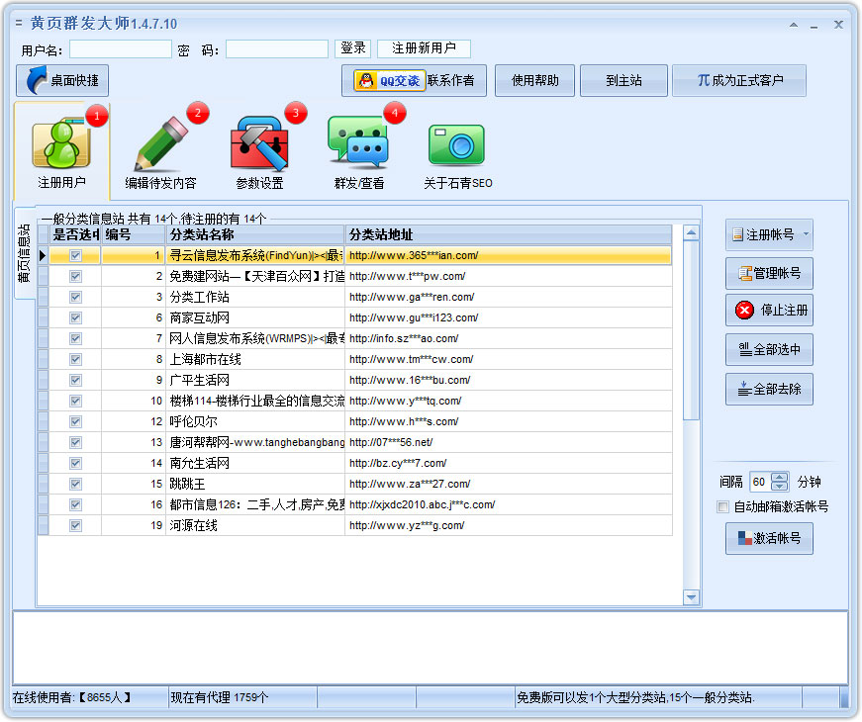The width and height of the screenshot is (862, 722).
Task: Click the 管理帐号 button
Action: tap(769, 273)
